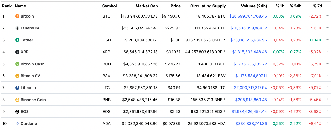Open Bitcoin's 24h volume link
The image size is (332, 130).
[x=248, y=16]
